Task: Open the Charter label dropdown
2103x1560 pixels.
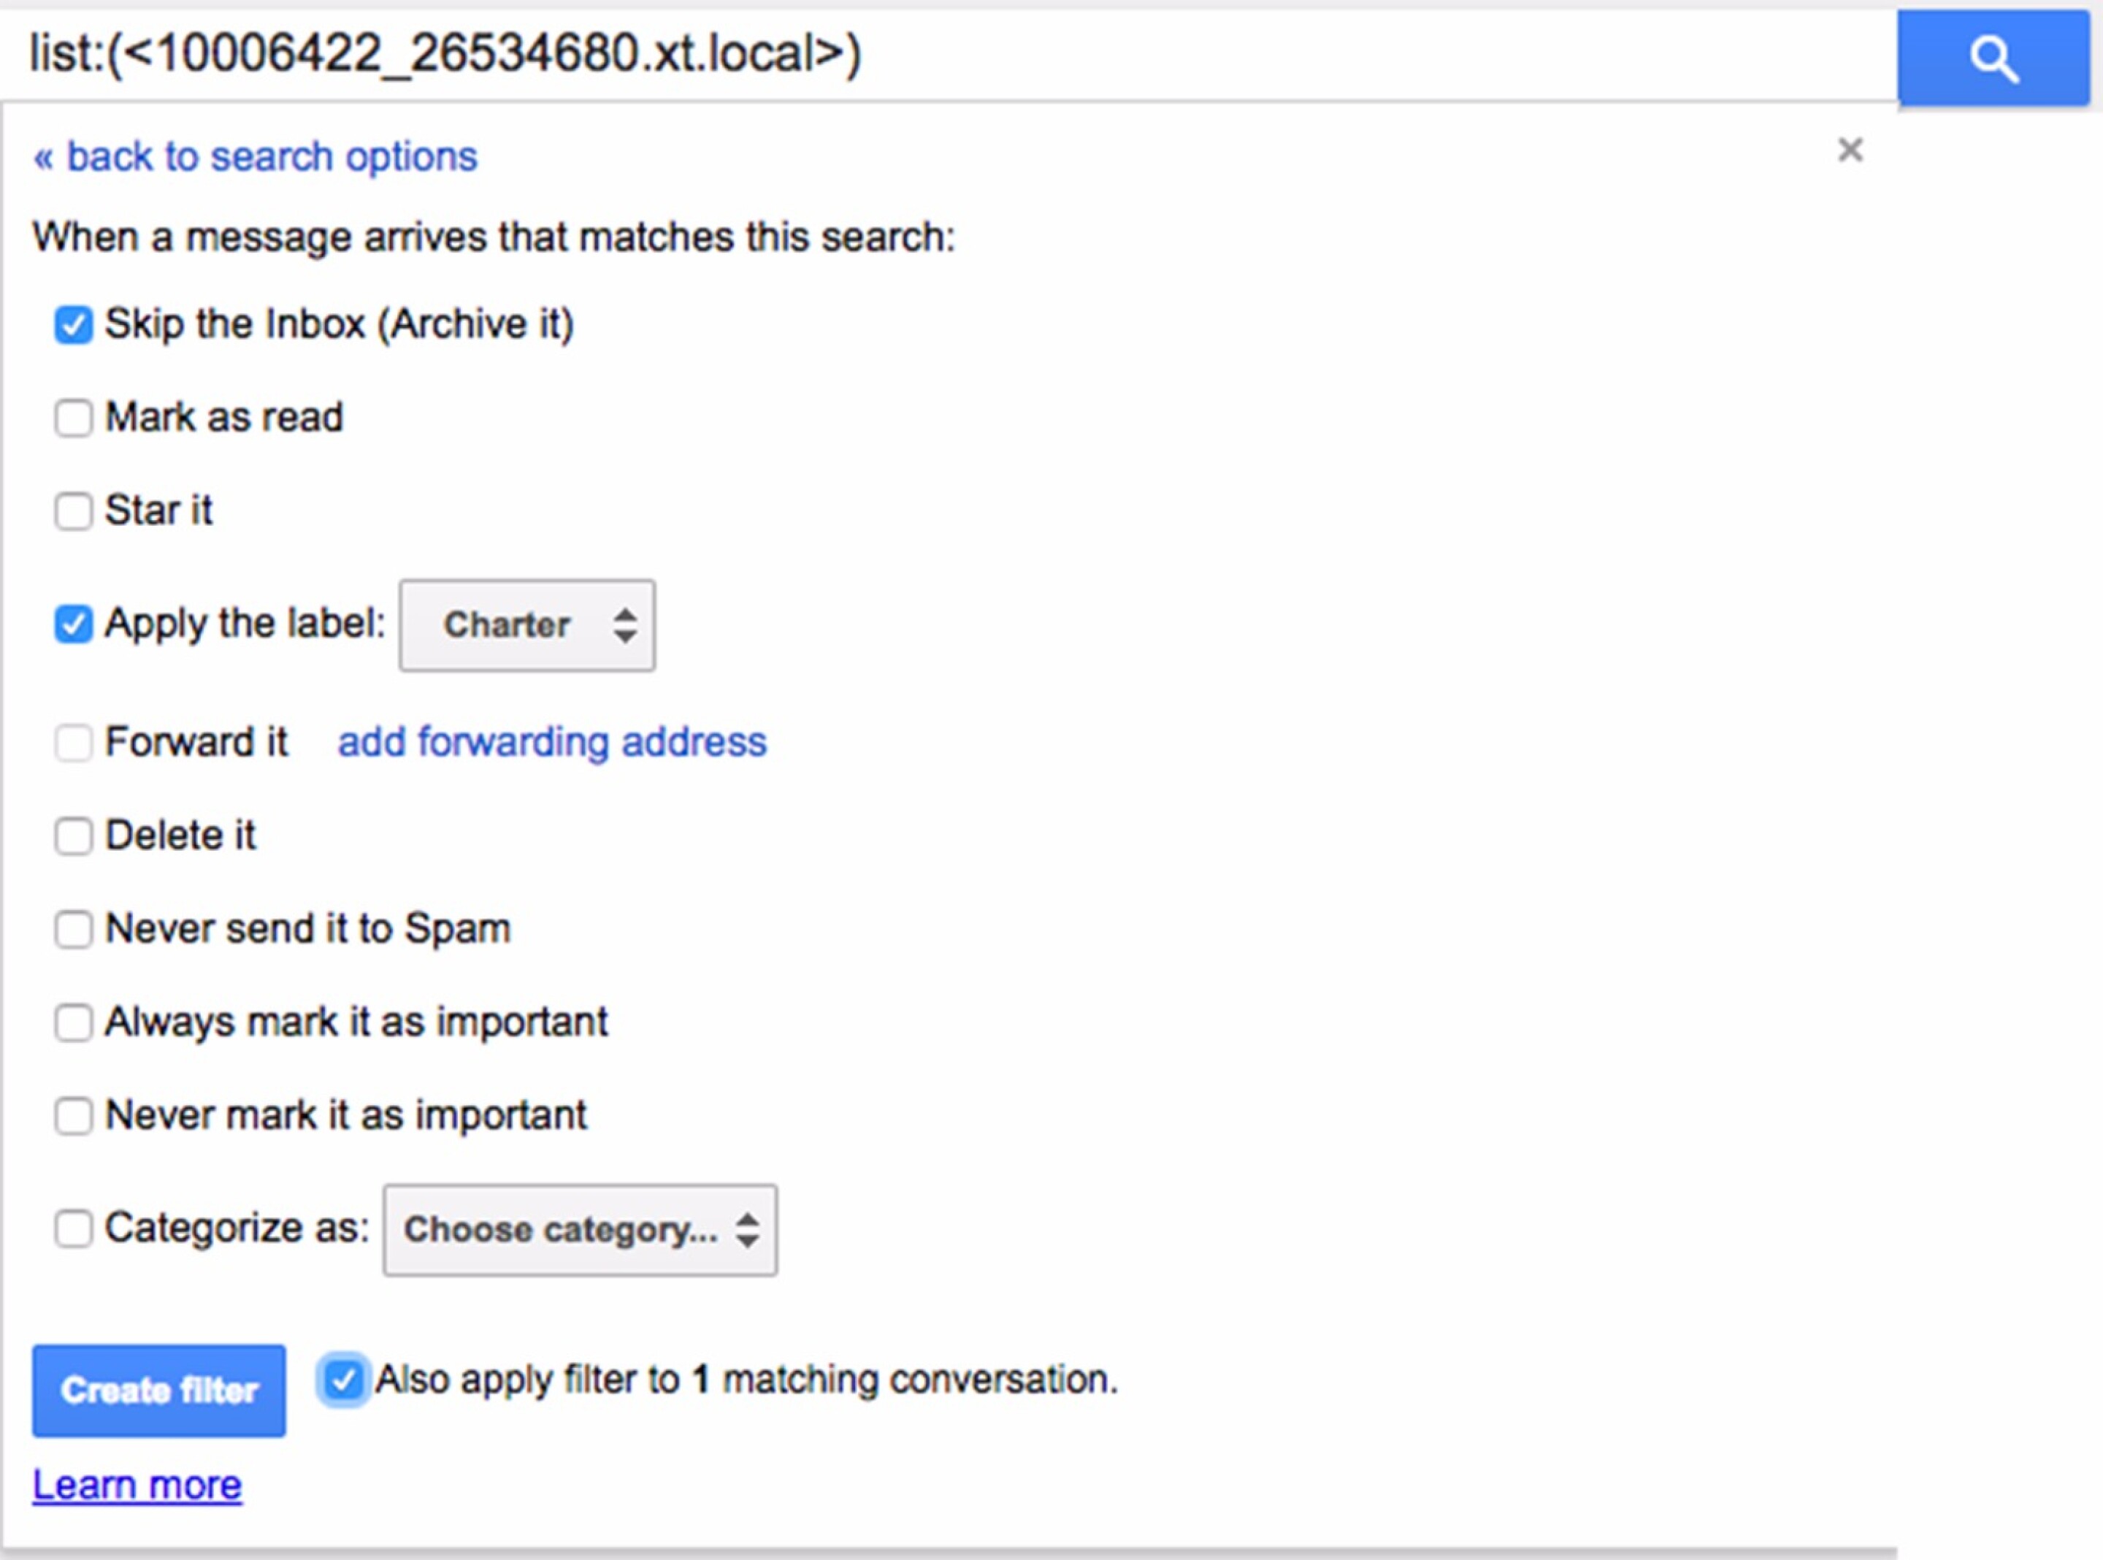Action: (x=526, y=625)
